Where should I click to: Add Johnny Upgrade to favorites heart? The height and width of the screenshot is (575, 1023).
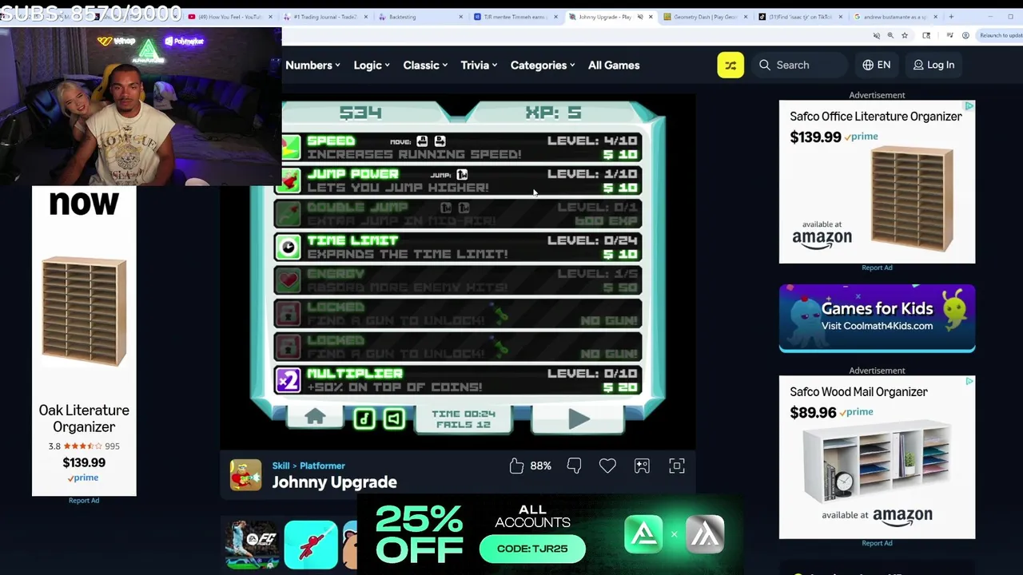(x=607, y=466)
